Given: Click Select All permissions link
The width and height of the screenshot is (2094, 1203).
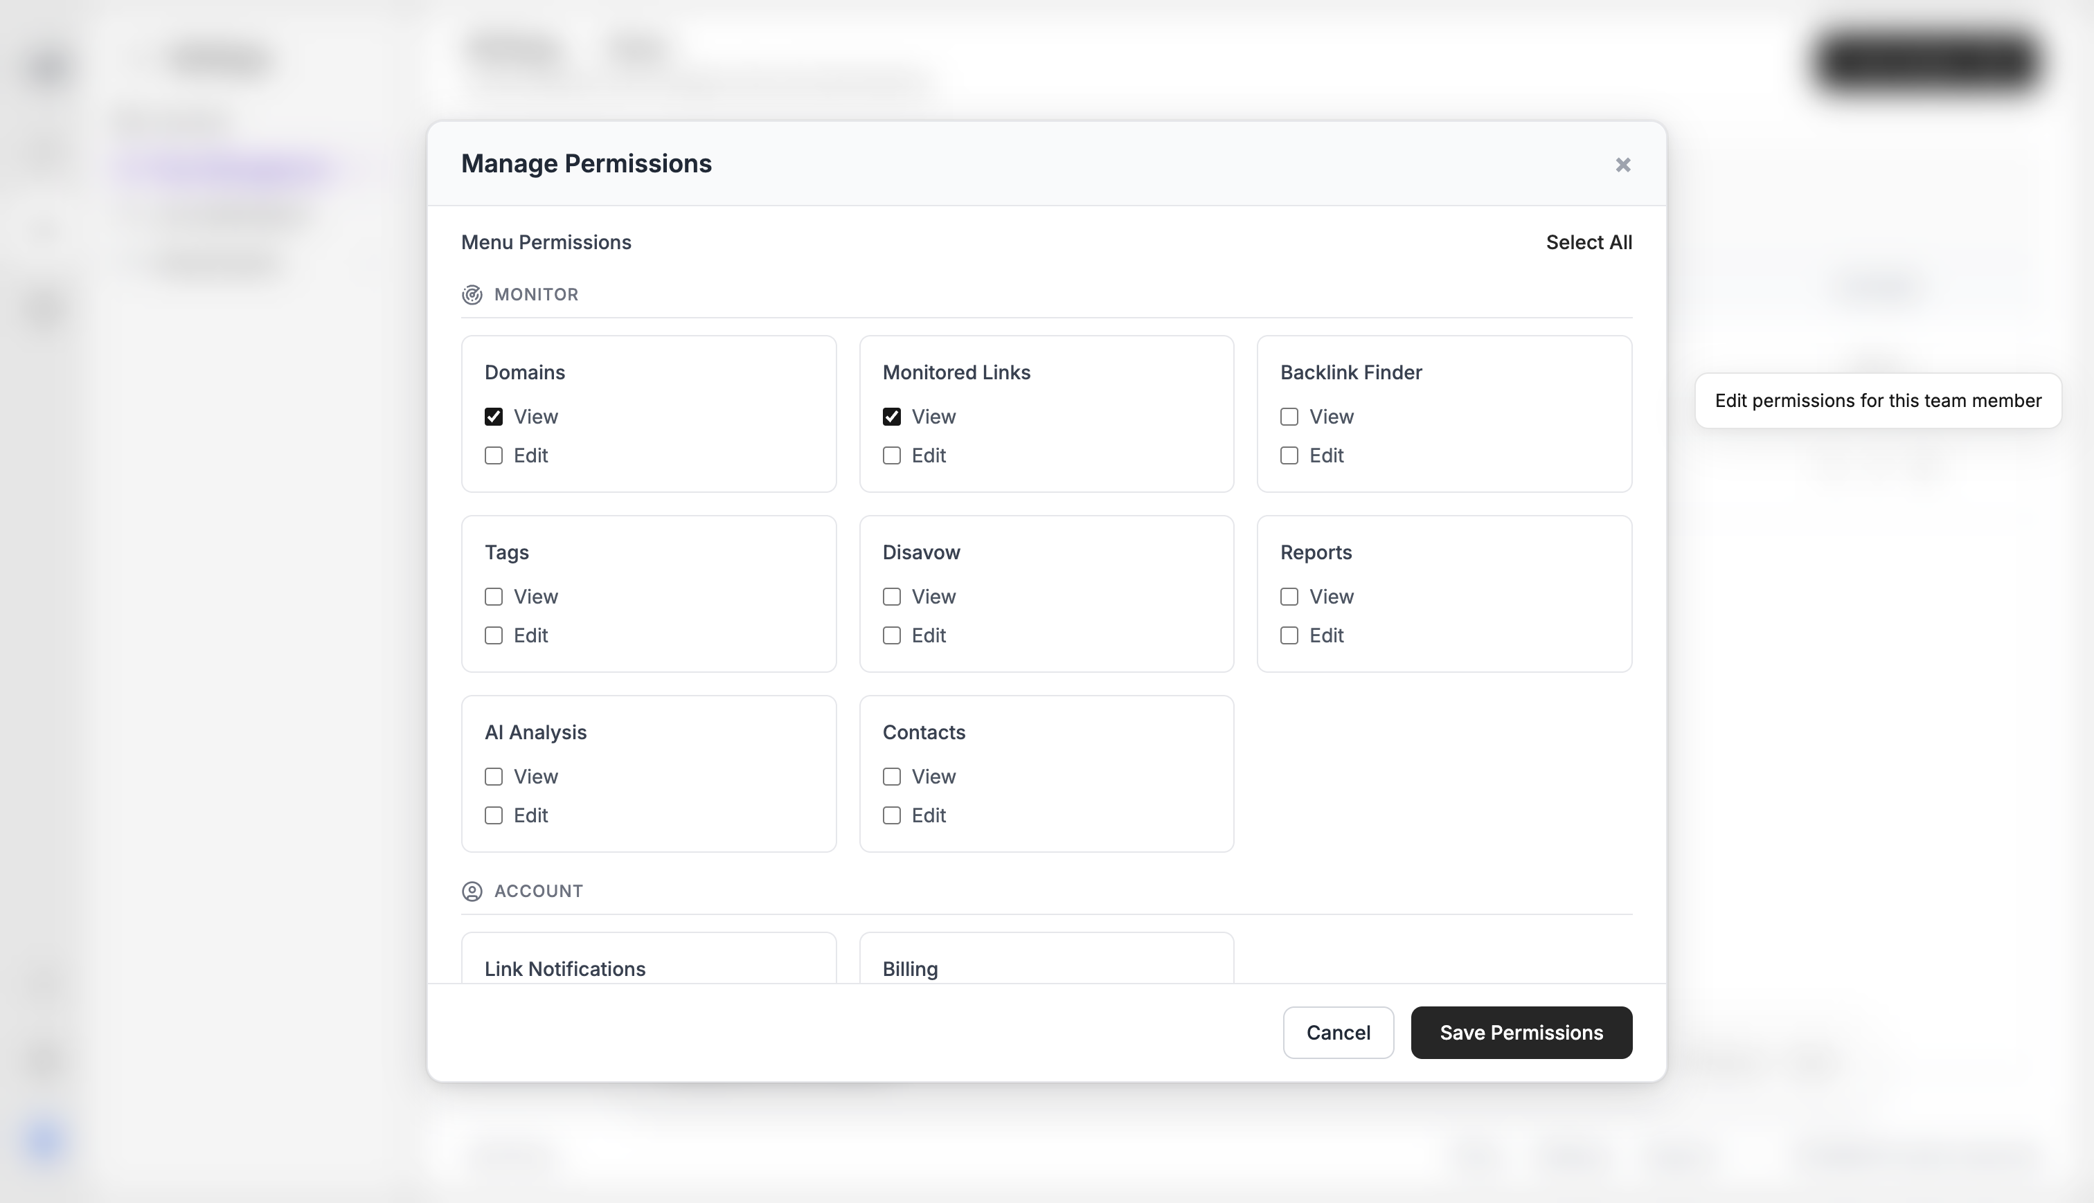Looking at the screenshot, I should [1589, 242].
